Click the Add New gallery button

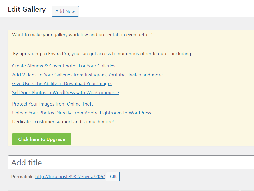65,11
